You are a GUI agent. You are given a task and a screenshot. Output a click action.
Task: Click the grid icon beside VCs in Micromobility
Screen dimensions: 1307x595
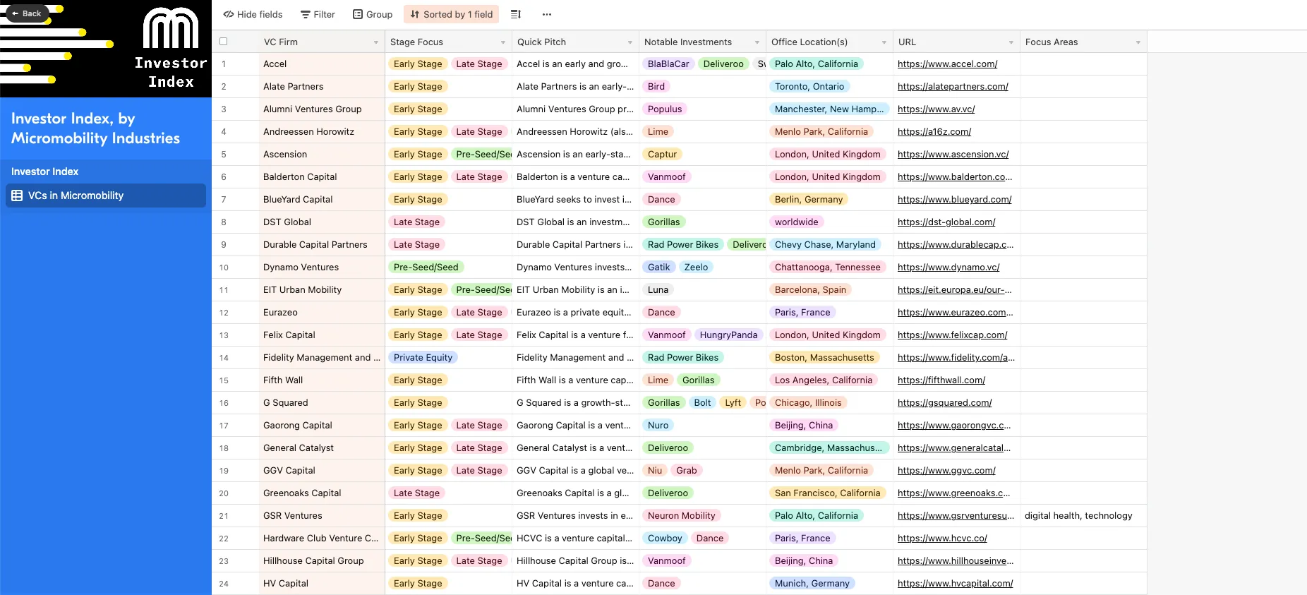click(x=17, y=196)
